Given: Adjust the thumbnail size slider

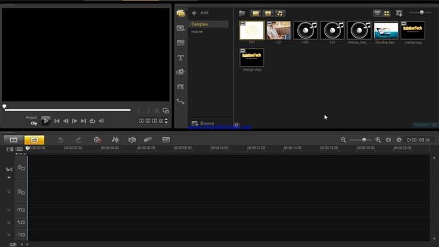Looking at the screenshot, I should [x=422, y=12].
